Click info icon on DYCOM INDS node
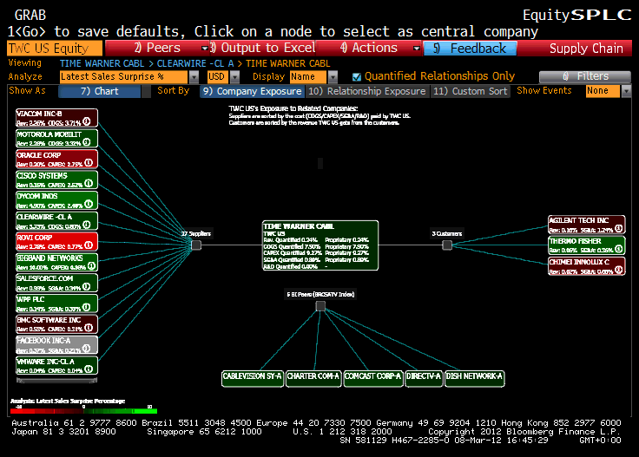Viewport: 639px width, 457px height. pyautogui.click(x=89, y=204)
